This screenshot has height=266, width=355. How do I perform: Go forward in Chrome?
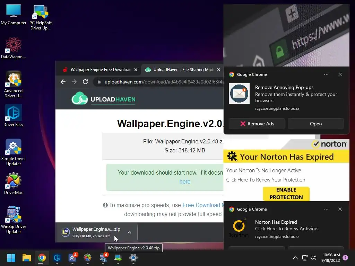click(x=74, y=82)
